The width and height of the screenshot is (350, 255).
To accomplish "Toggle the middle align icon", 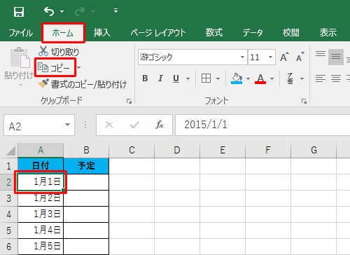I will point(336,57).
